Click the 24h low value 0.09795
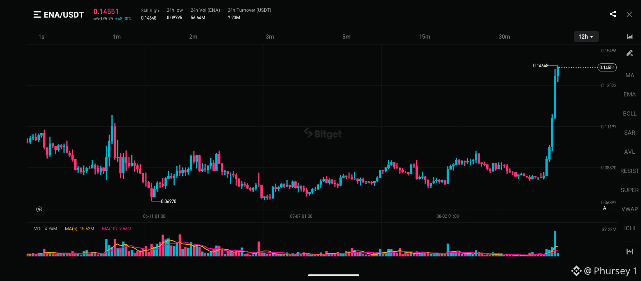 pos(174,18)
